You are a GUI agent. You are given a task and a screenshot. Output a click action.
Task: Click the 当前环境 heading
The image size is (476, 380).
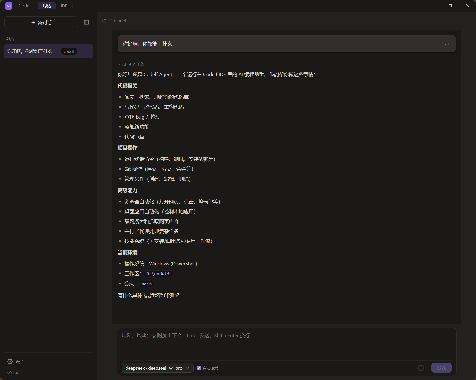coord(127,252)
